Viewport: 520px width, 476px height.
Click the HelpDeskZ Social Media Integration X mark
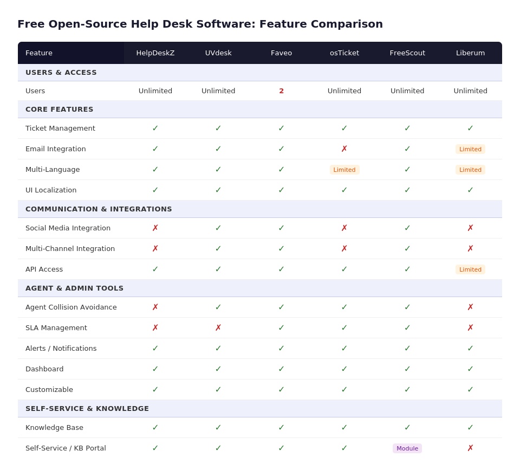pos(155,228)
